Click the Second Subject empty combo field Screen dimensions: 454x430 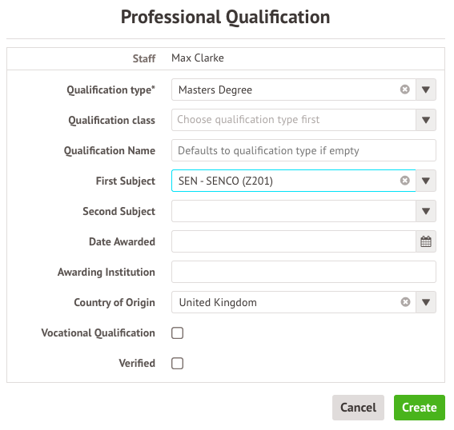click(x=294, y=211)
